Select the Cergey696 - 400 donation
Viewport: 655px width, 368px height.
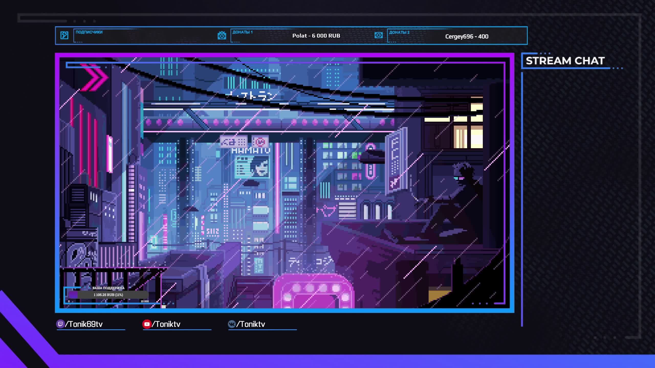click(466, 36)
